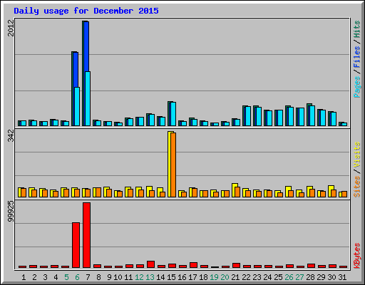
Task: Click the yellow 'Visits' legend label
Action: tap(356, 155)
